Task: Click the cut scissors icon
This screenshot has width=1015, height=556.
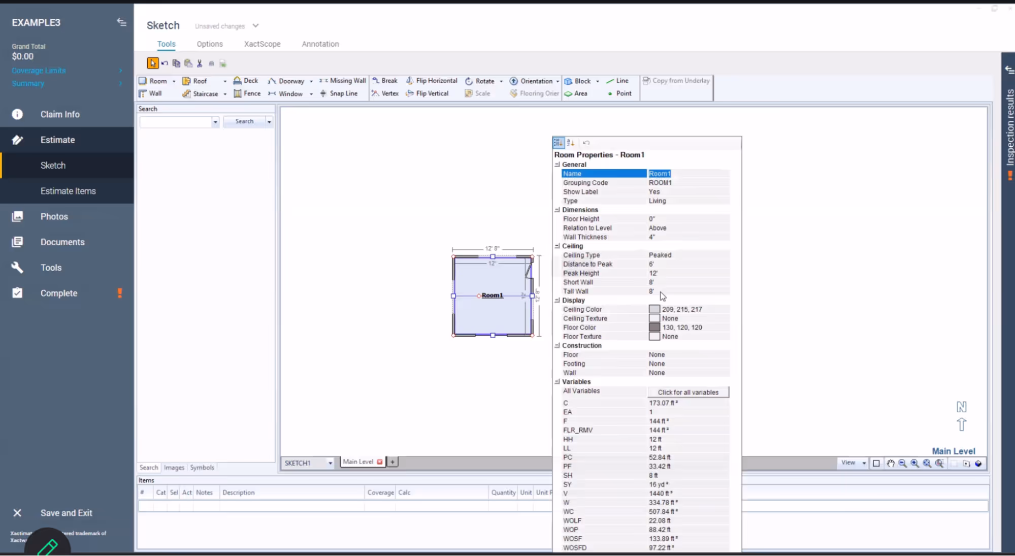Action: click(x=200, y=63)
